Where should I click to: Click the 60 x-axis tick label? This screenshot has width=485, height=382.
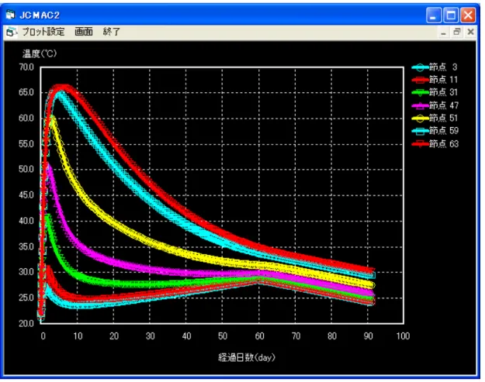point(259,336)
